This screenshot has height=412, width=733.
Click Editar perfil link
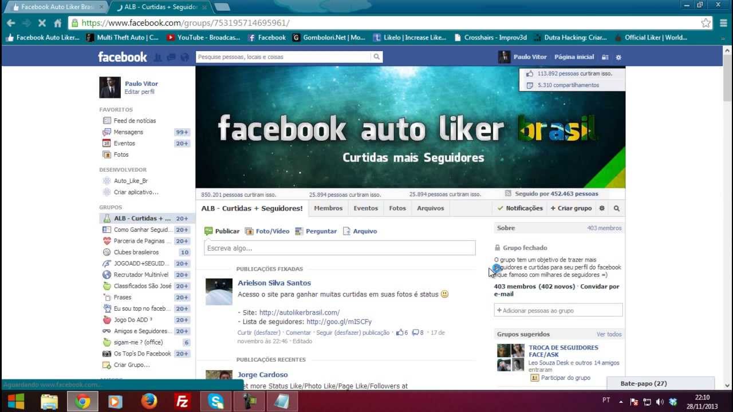tap(140, 92)
